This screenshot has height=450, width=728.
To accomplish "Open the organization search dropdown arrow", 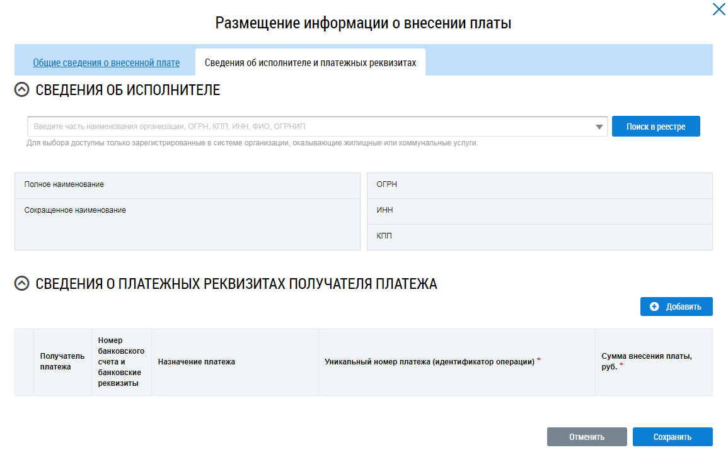I will pyautogui.click(x=599, y=127).
